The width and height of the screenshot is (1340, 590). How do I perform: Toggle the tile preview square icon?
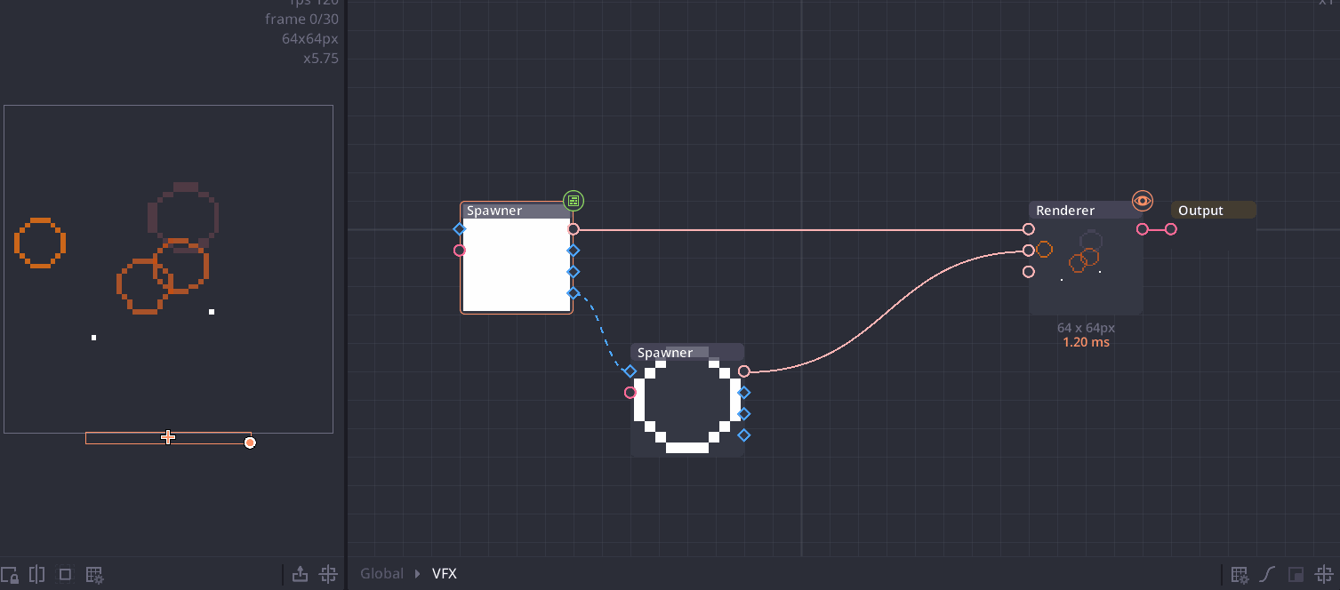coord(65,575)
